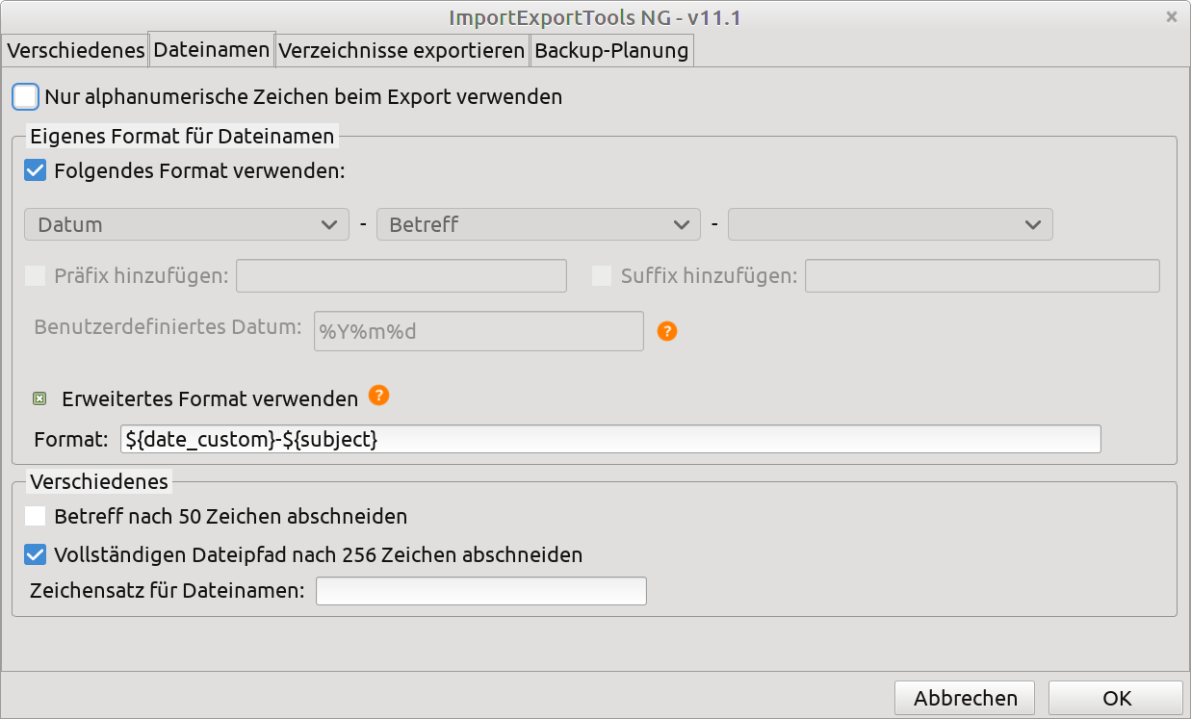The image size is (1191, 719).
Task: Enable 'Betreff nach 50 Zeichen abschneiden'
Action: 36,516
